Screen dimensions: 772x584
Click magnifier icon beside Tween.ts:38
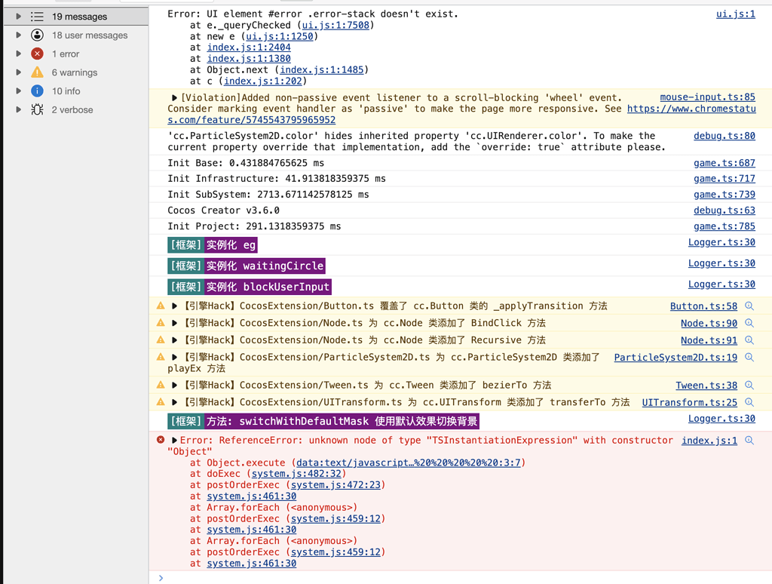click(x=749, y=385)
